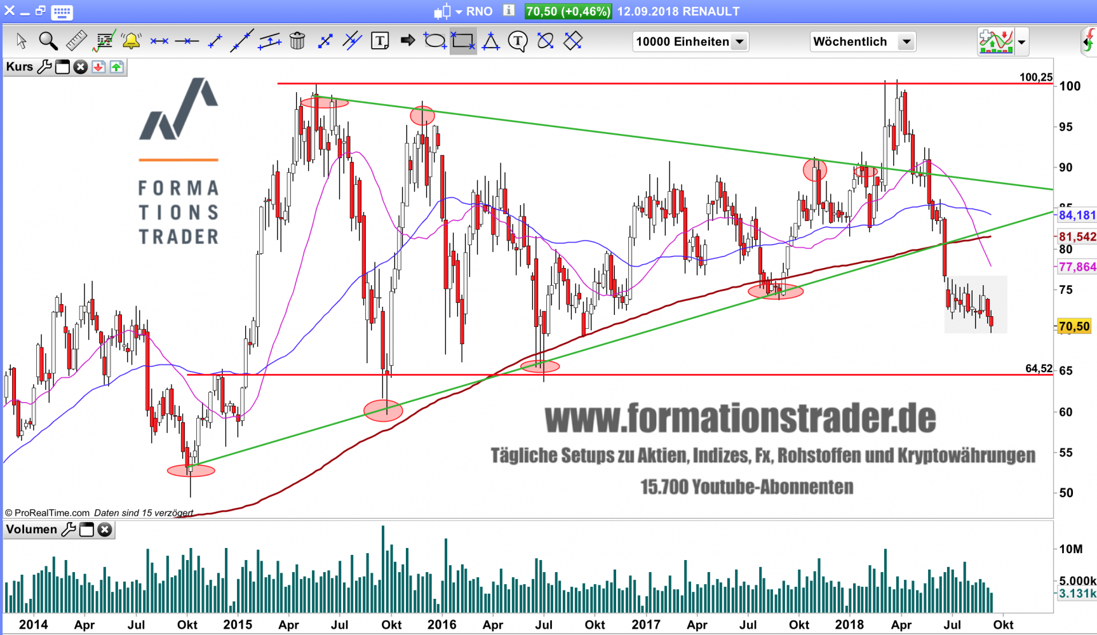The width and height of the screenshot is (1097, 635).
Task: Select the speech bubble text tool
Action: click(518, 41)
